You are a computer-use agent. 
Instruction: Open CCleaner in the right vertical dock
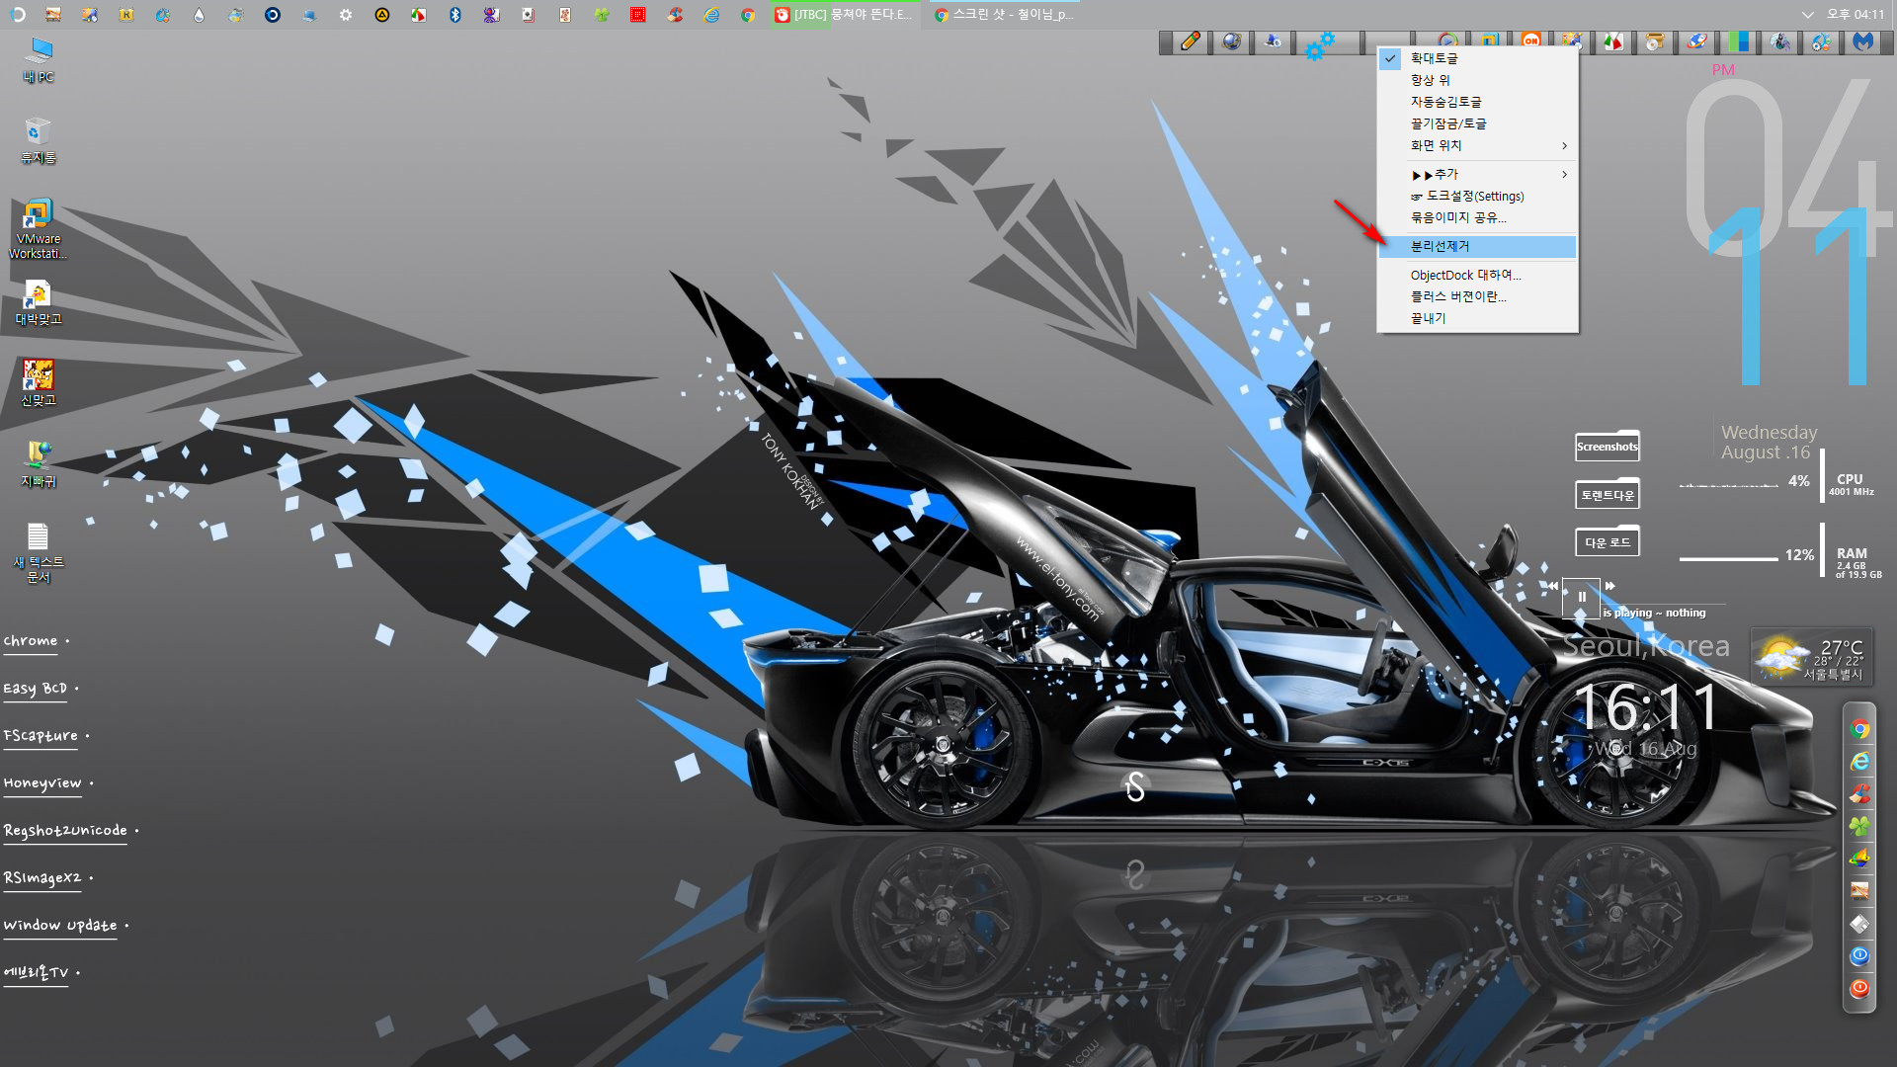1859,793
